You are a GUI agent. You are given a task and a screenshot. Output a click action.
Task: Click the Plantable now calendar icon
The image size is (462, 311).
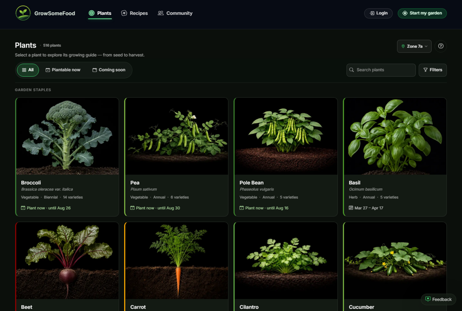[48, 70]
